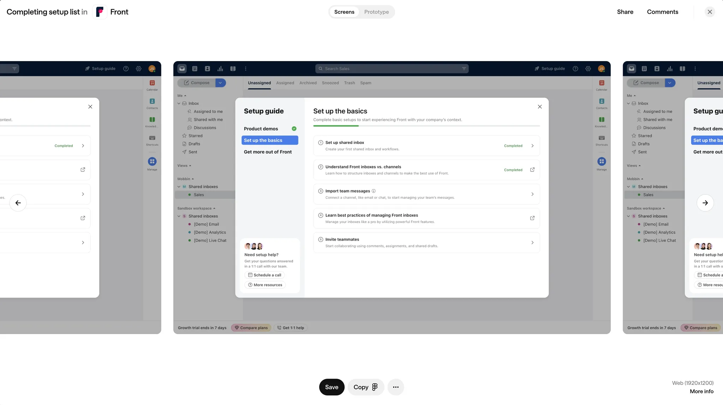Viewport: 723px width, 405px height.
Task: Open the Search Sales input field
Action: tap(392, 68)
